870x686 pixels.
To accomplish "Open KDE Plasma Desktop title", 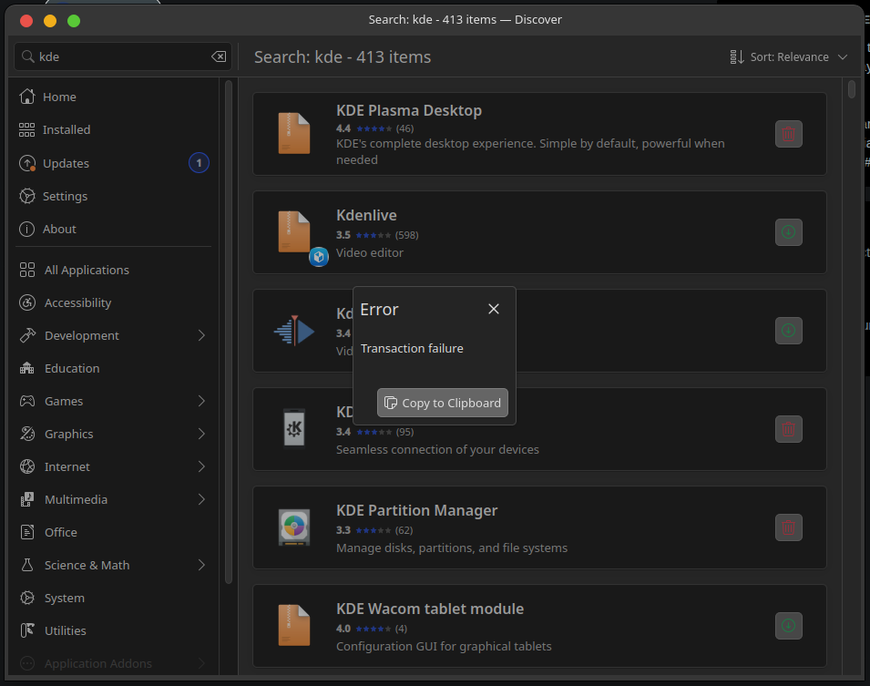I will tap(409, 110).
